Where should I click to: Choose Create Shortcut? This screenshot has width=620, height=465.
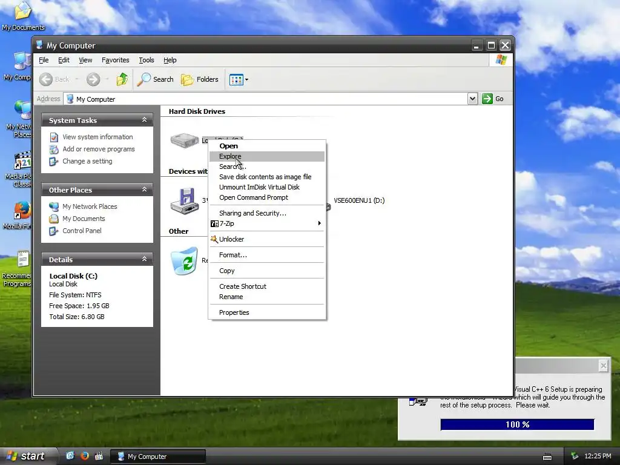click(x=267, y=286)
